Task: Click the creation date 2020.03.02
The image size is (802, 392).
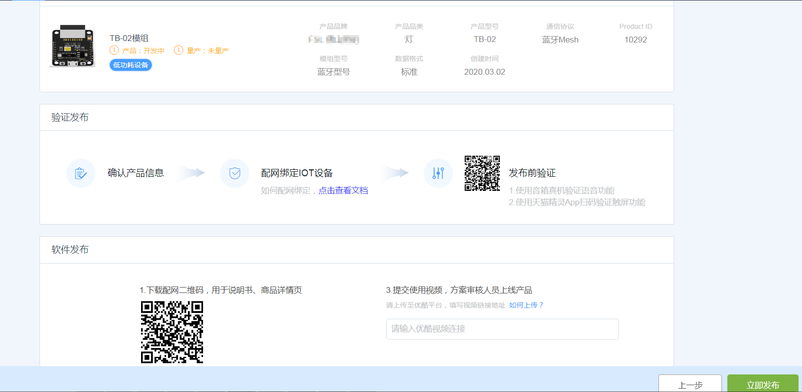Action: (485, 72)
